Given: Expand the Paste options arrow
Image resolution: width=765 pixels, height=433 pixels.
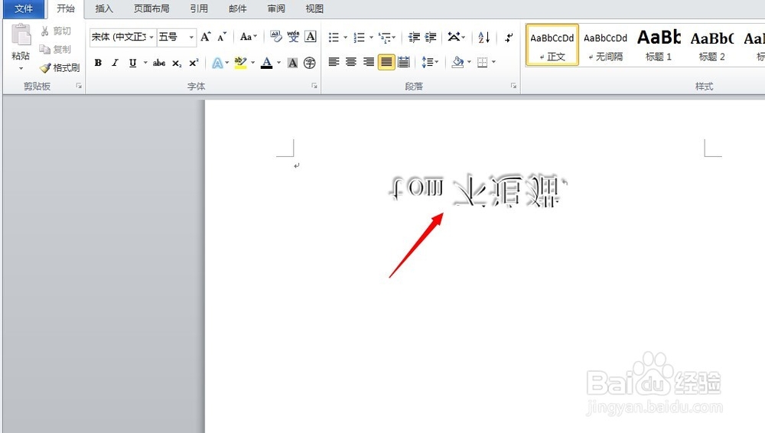Looking at the screenshot, I should tap(21, 68).
